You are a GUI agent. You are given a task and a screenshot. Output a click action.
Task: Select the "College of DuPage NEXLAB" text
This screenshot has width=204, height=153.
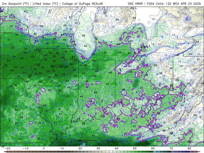(82, 4)
